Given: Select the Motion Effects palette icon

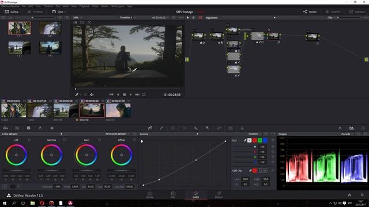Looking at the screenshot, I should pyautogui.click(x=52, y=128).
